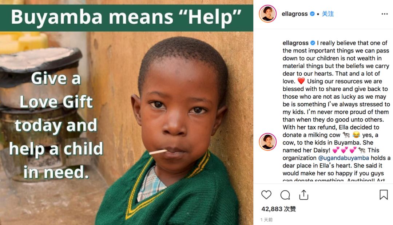This screenshot has height=225, width=393.
Task: Click the post timestamp 1 天前
Action: click(x=266, y=220)
